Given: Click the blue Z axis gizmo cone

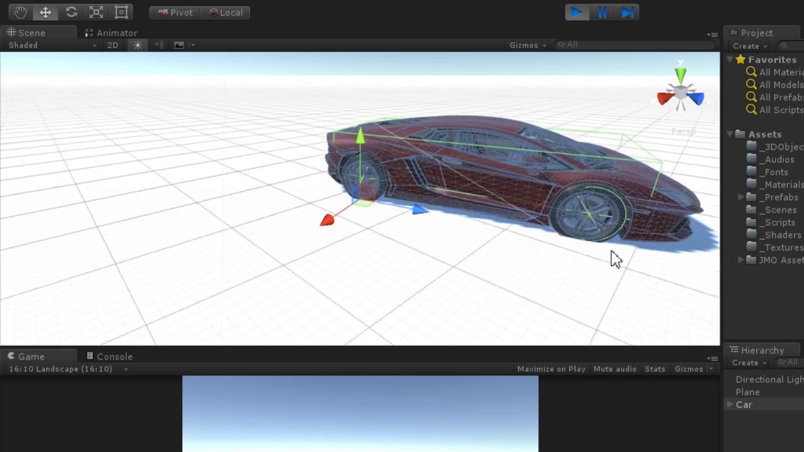Looking at the screenshot, I should 696,99.
